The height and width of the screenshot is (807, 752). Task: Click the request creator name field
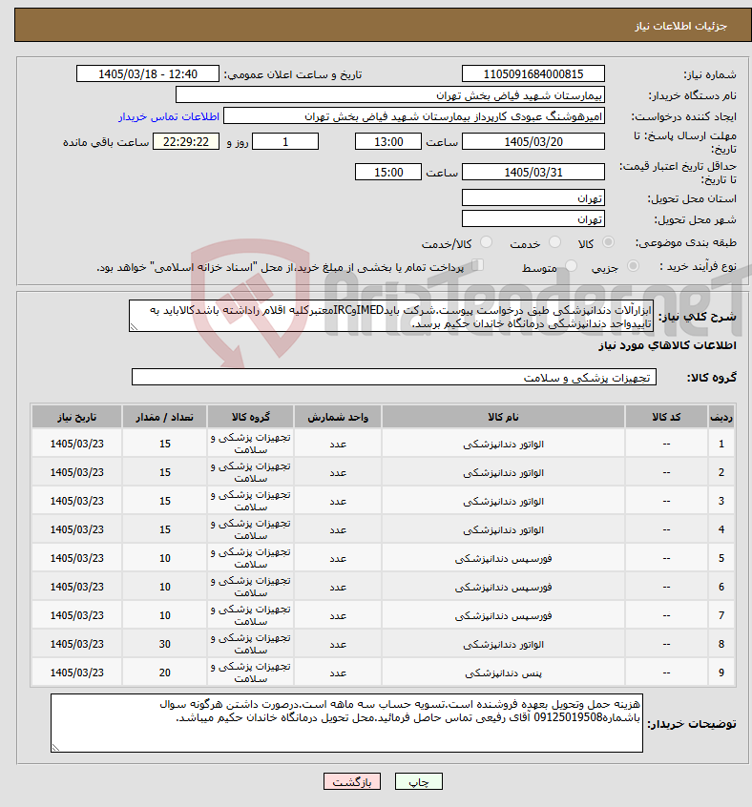pyautogui.click(x=414, y=115)
